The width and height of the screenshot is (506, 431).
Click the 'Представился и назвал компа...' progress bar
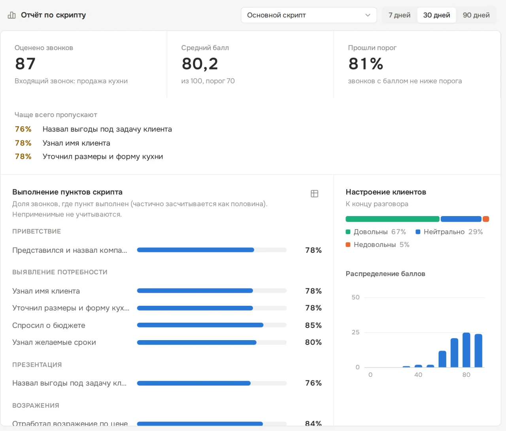click(212, 250)
